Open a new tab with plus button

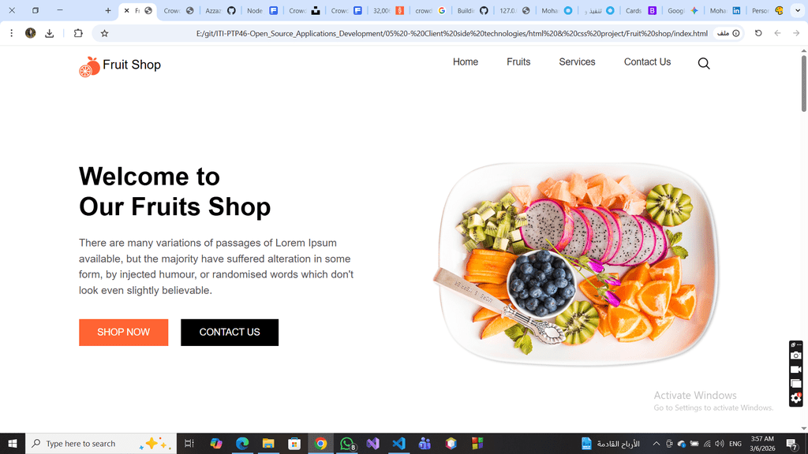click(107, 10)
